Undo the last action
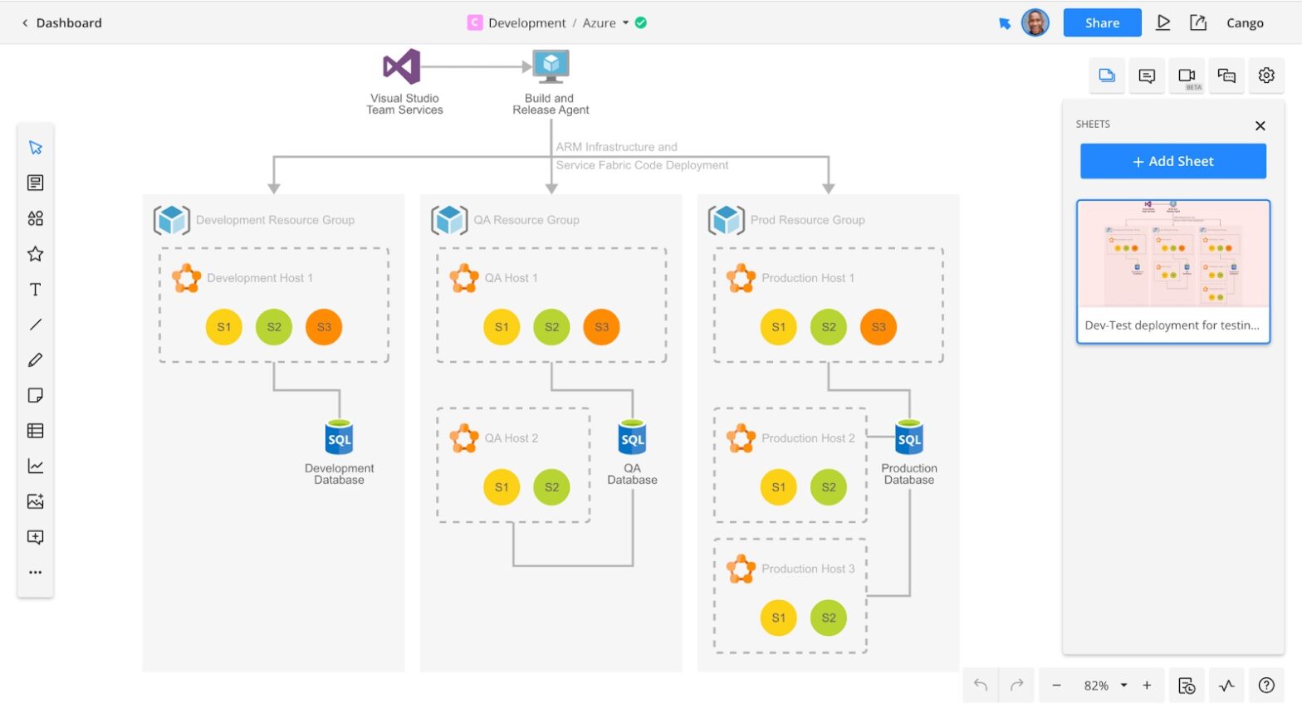Screen dimensions: 1302x718 click(x=981, y=686)
